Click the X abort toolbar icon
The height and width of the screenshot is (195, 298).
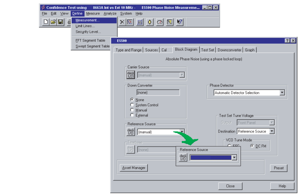(x=122, y=22)
